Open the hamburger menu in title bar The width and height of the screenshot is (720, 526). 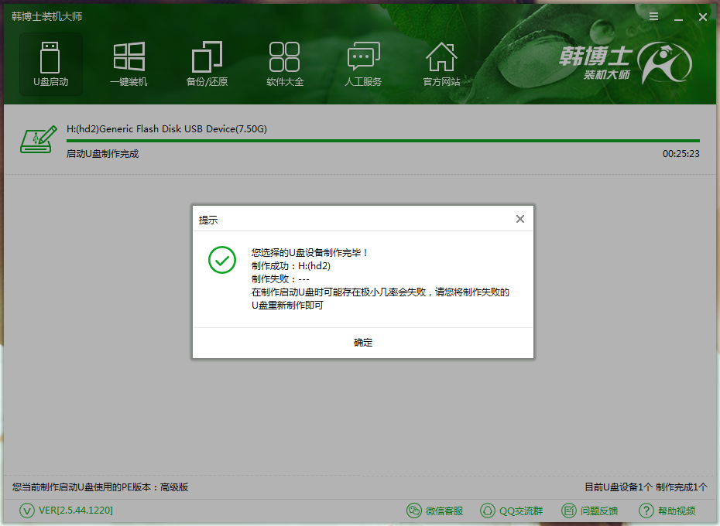pyautogui.click(x=653, y=16)
